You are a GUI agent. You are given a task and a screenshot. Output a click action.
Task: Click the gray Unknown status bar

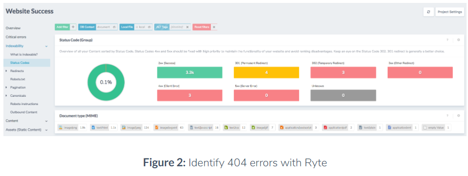[343, 95]
